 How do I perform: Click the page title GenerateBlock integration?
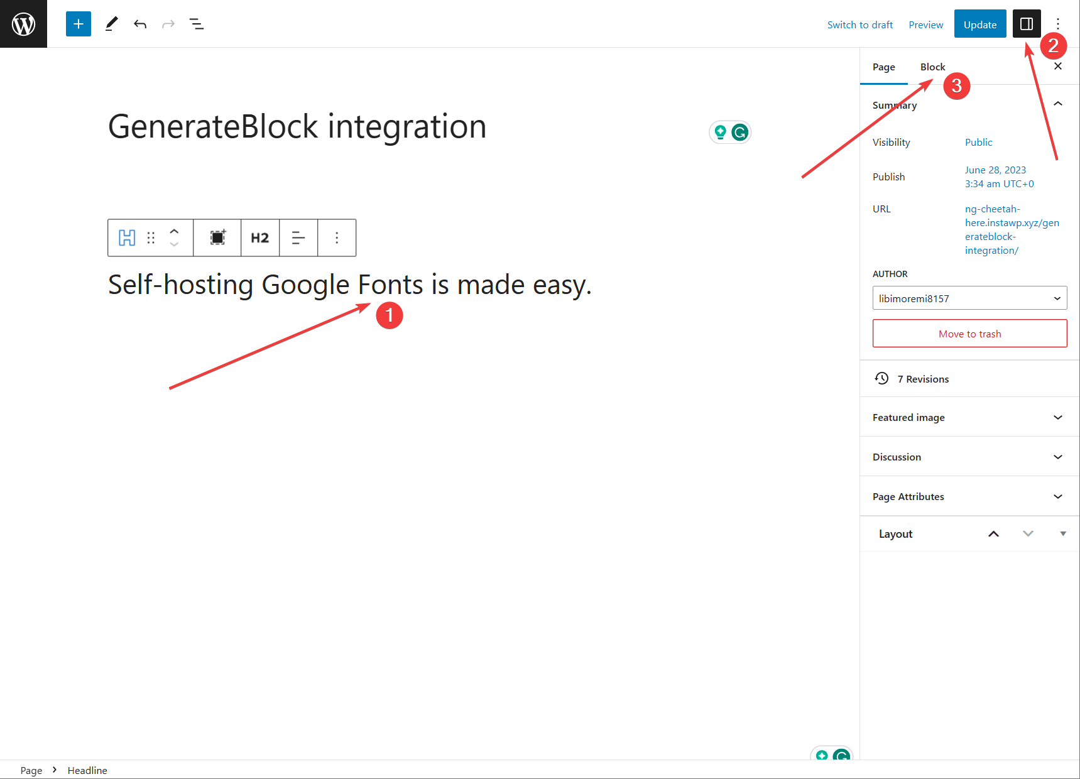[297, 126]
